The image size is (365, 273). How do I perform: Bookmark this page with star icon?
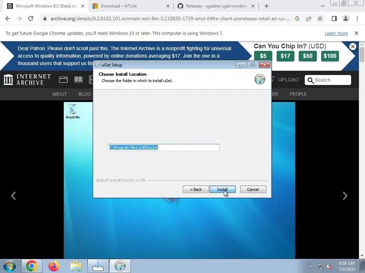point(320,18)
